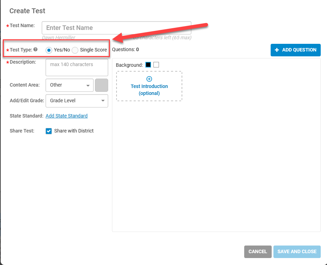This screenshot has height=265, width=327.
Task: Click the plus circle icon above Test Introduction
Action: point(149,79)
